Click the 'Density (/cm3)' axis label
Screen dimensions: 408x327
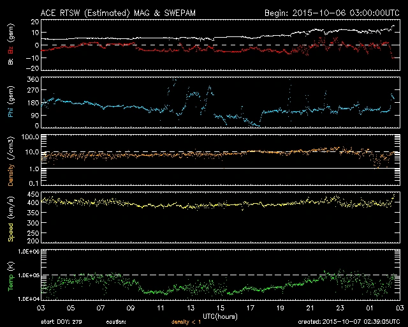pyautogui.click(x=11, y=161)
